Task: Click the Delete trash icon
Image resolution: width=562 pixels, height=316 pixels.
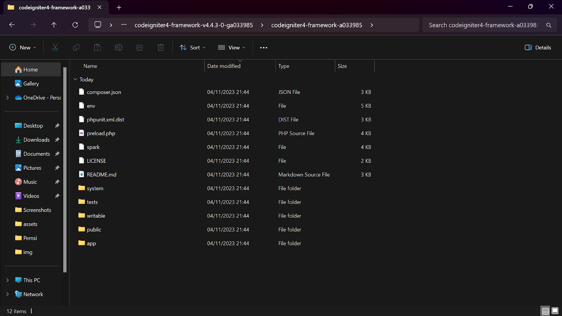Action: pos(161,47)
